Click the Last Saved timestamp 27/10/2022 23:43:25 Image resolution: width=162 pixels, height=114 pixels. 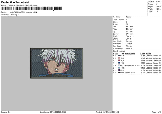click(58, 112)
